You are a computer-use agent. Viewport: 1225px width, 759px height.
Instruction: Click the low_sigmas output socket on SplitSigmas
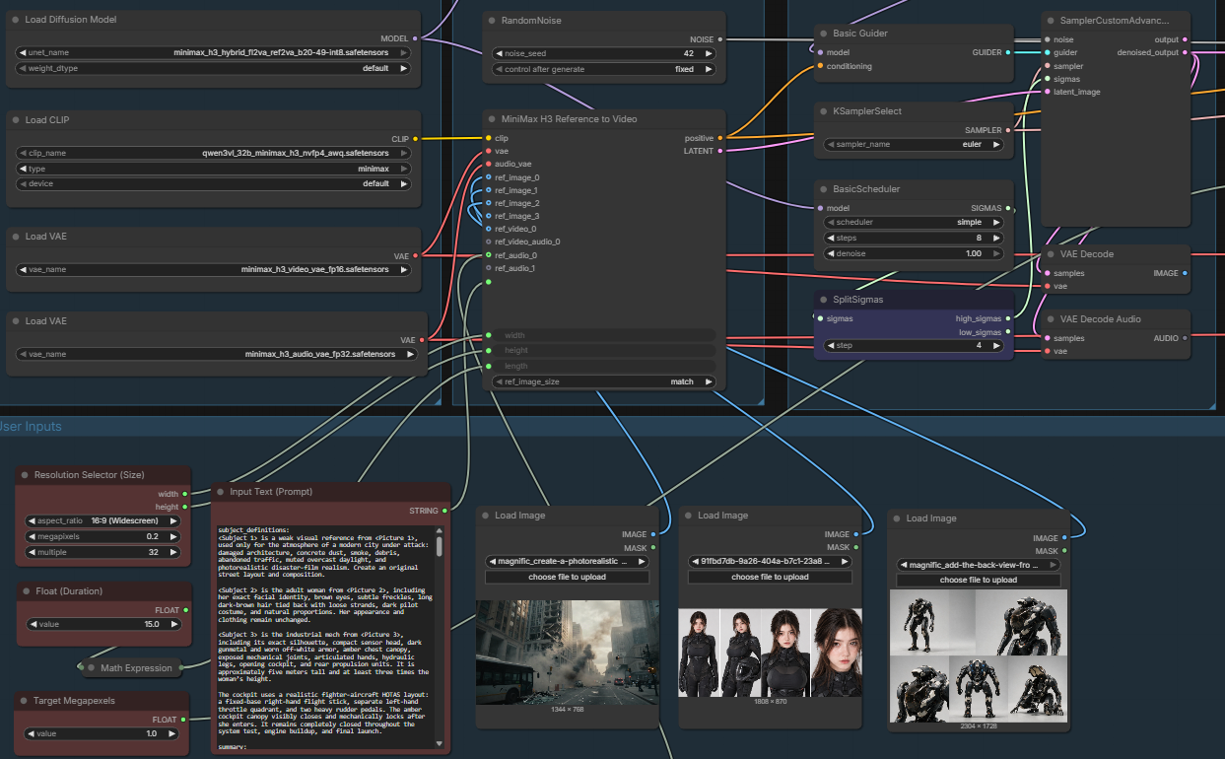point(1008,332)
